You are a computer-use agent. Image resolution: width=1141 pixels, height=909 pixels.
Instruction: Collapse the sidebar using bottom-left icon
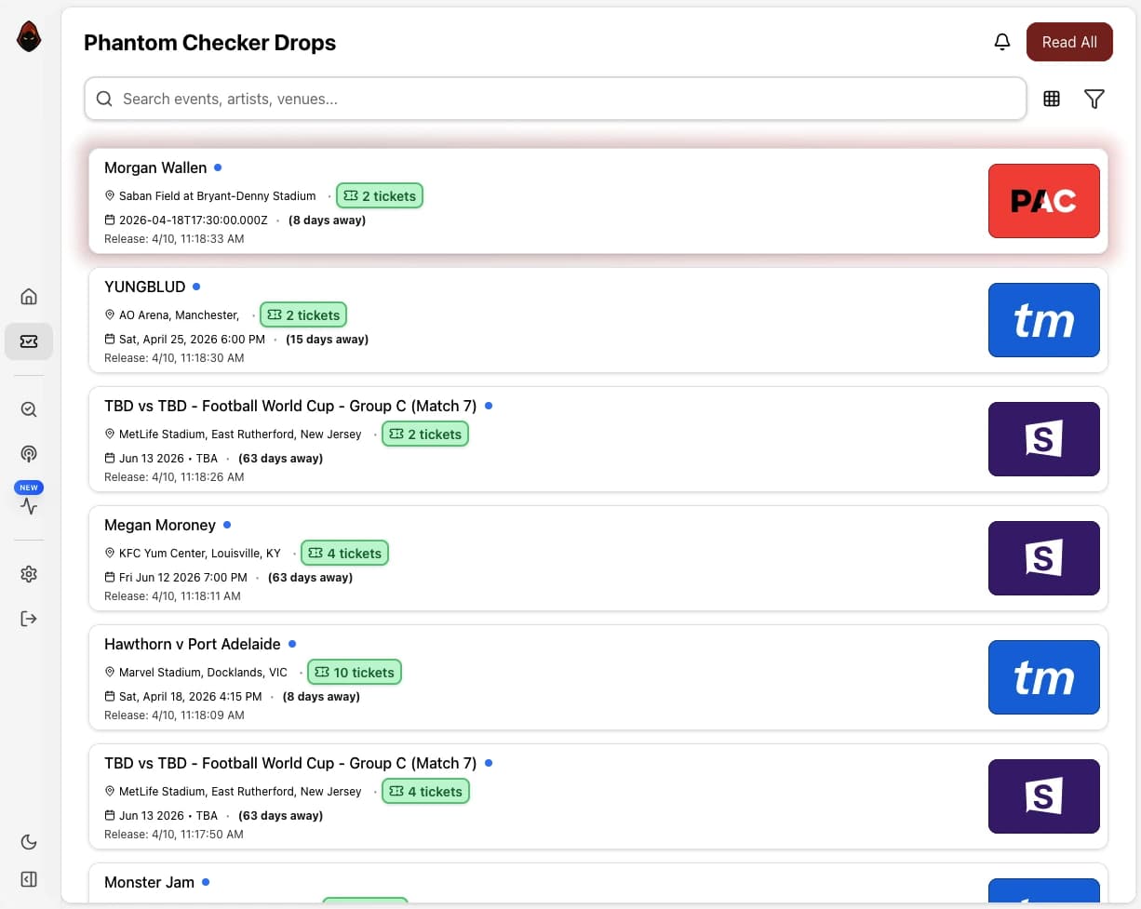(28, 878)
